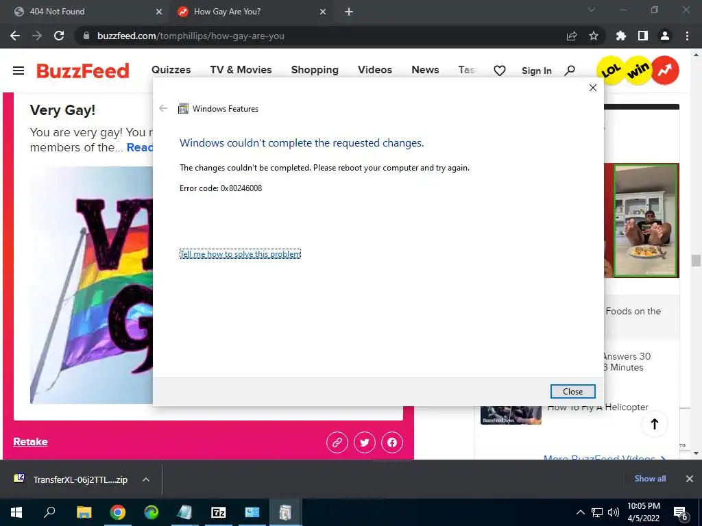
Task: Close the downloads bar
Action: coord(690,479)
